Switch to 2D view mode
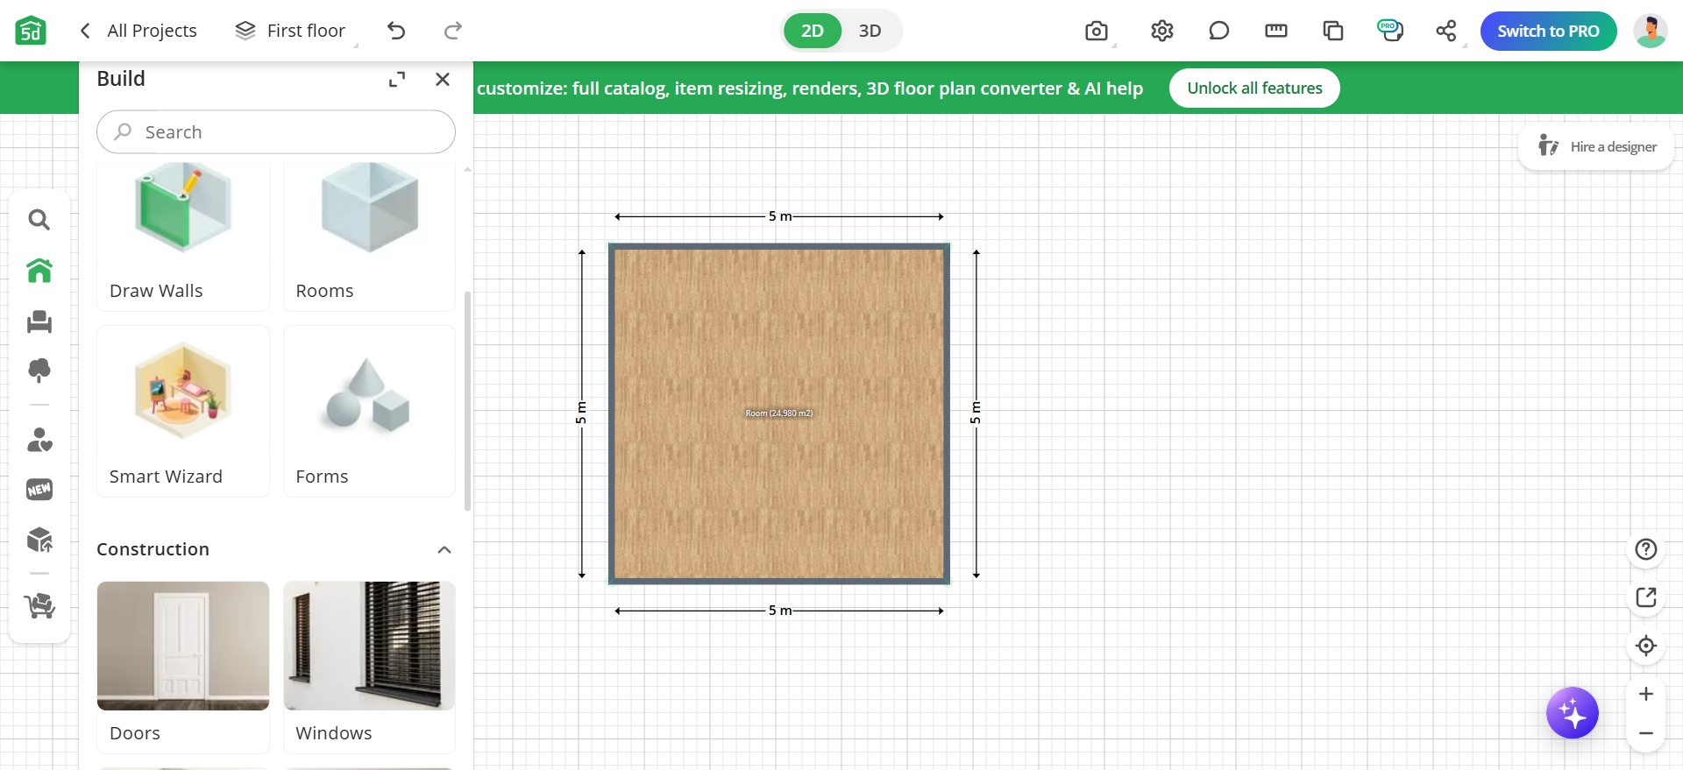 (x=812, y=32)
